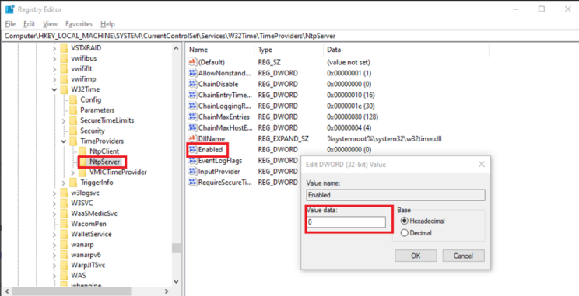
Task: Click the EventLogFlags DWORD icon
Action: click(x=193, y=161)
